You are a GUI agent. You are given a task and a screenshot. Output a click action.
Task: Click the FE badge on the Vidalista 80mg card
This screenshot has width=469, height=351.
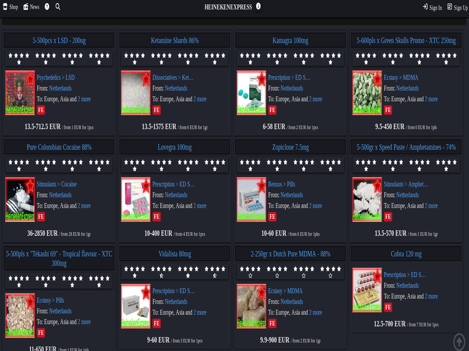157,324
